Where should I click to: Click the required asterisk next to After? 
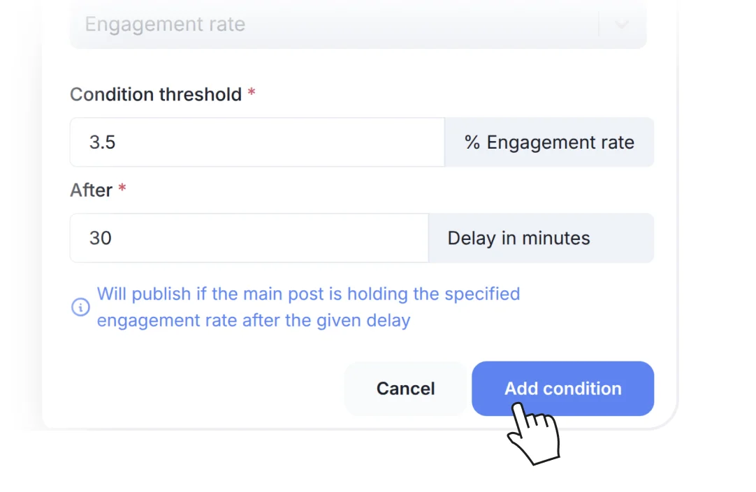pos(122,187)
